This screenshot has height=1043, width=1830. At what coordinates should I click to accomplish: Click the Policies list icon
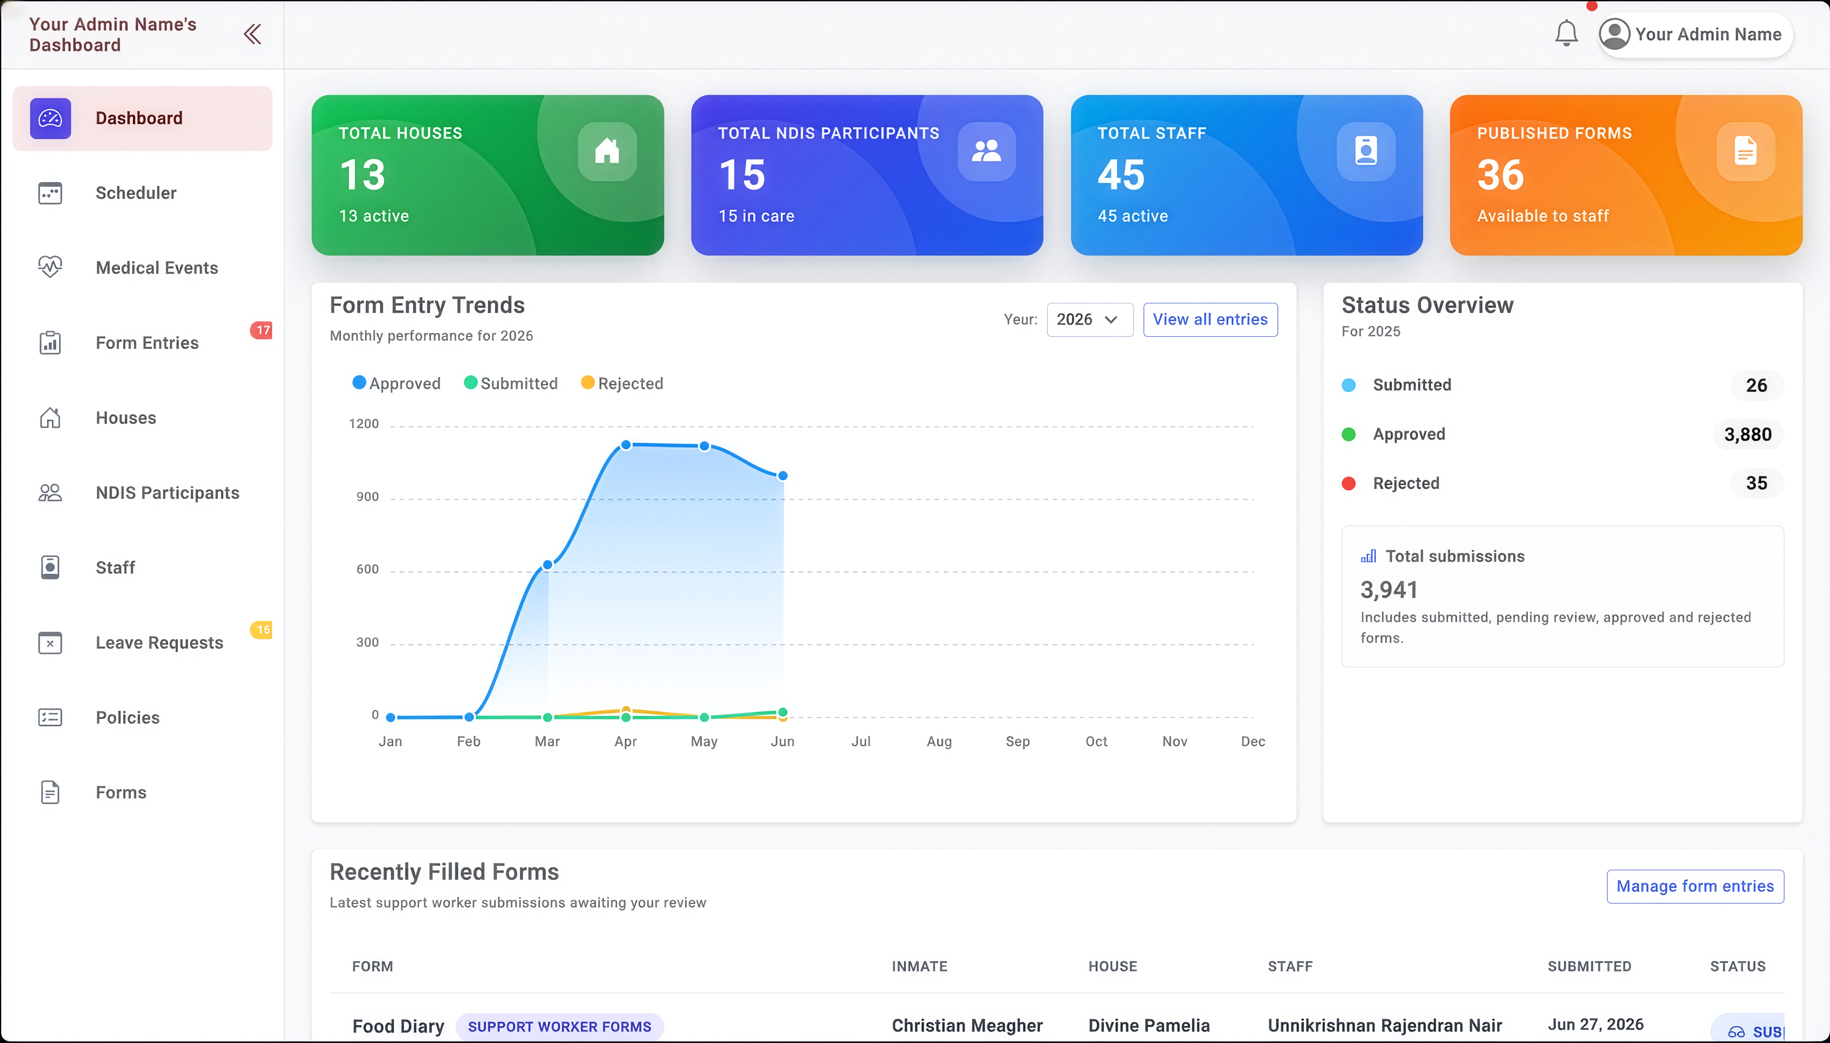(x=50, y=717)
